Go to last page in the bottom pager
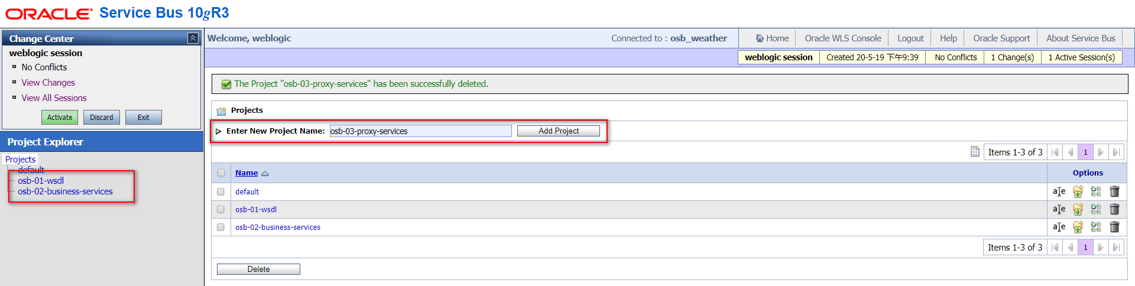Screen dimensions: 1135x286 tap(1115, 248)
